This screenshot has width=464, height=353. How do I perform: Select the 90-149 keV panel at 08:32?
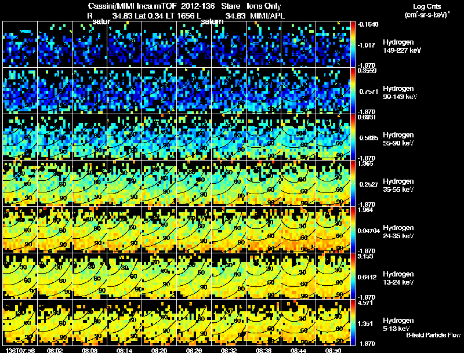(x=229, y=91)
